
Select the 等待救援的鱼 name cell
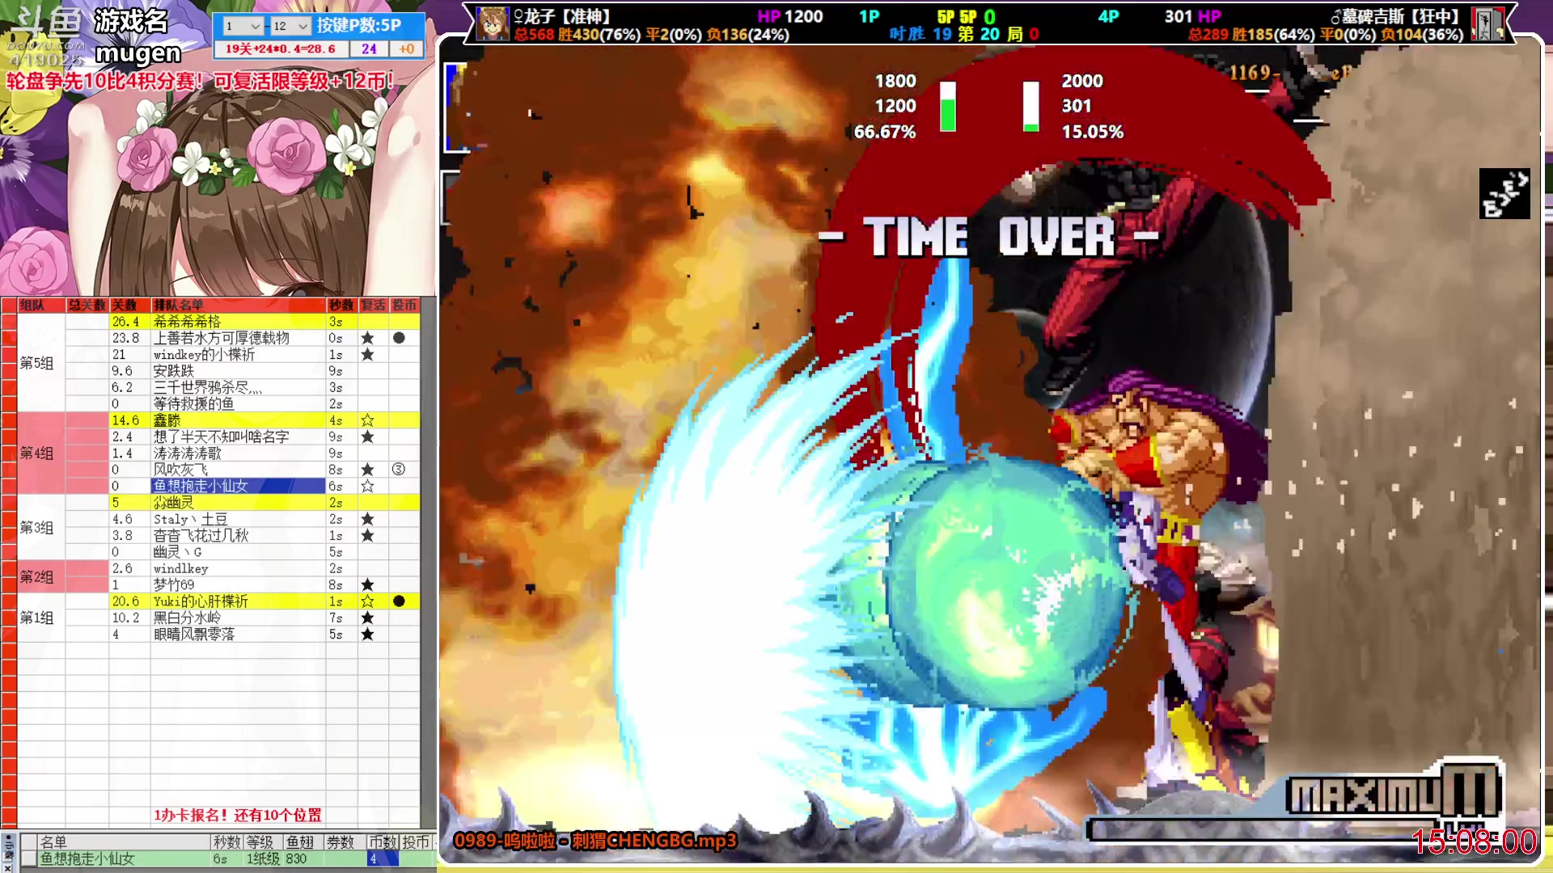pos(238,404)
